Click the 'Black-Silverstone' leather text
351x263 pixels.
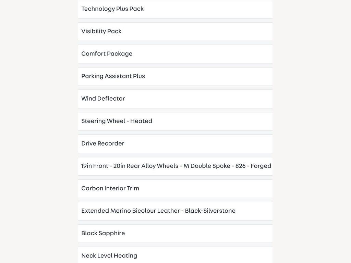(210, 211)
